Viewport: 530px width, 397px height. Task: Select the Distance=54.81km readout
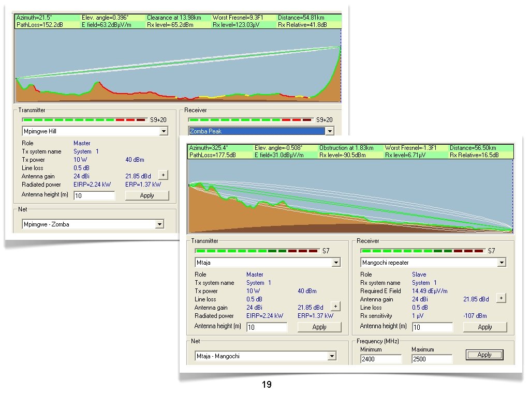pyautogui.click(x=301, y=18)
